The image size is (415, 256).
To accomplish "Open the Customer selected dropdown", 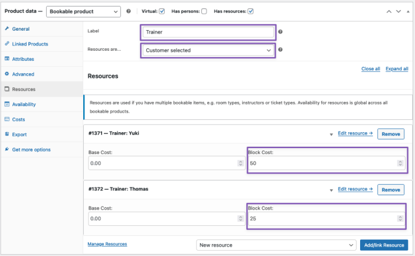I will (208, 50).
